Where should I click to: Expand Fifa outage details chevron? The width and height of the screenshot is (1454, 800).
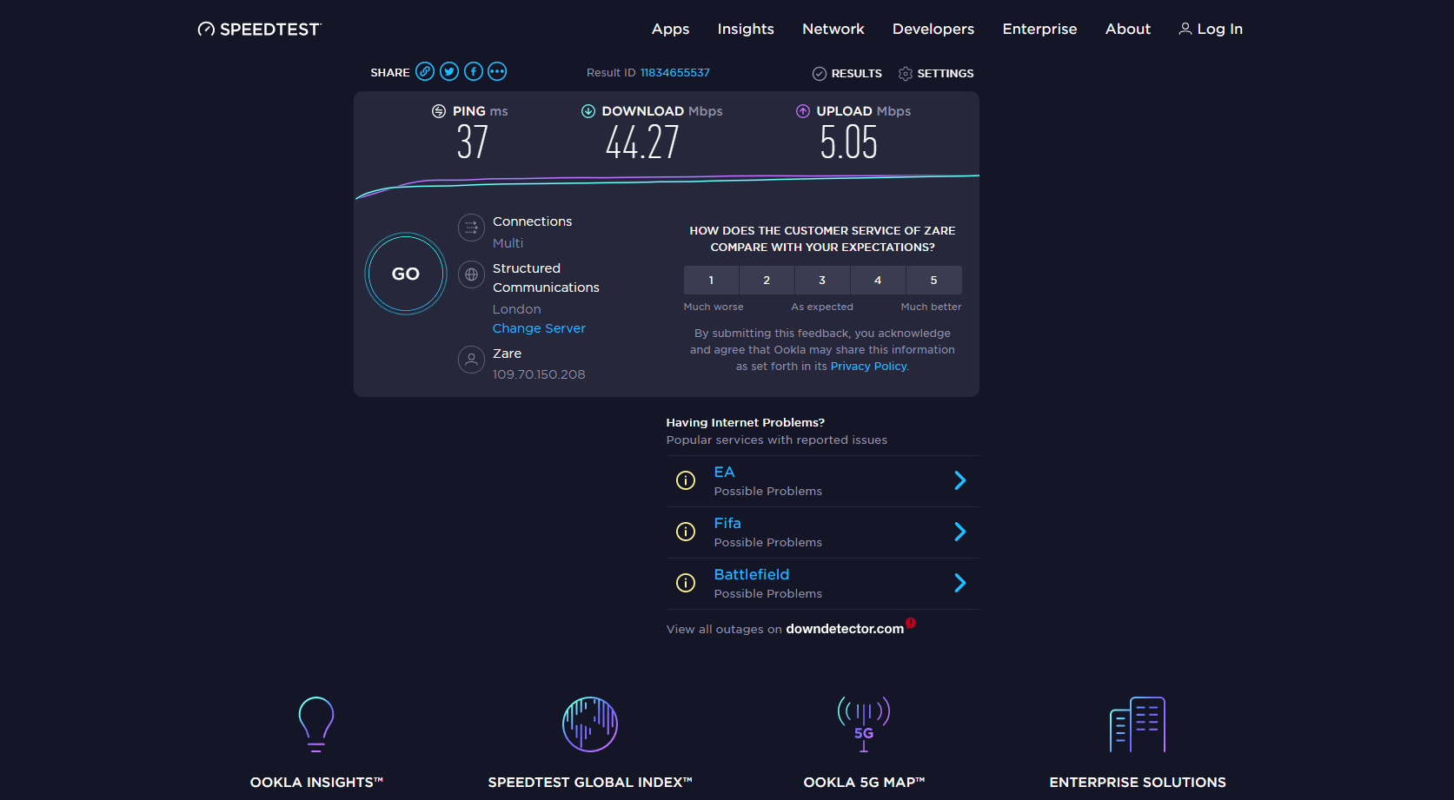point(960,532)
